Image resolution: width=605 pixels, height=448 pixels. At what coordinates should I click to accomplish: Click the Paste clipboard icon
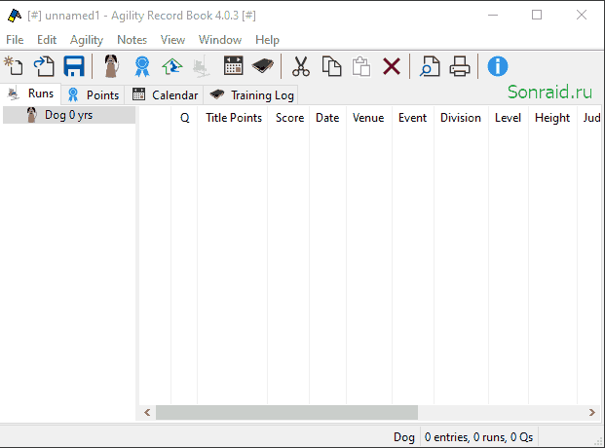[x=361, y=66]
